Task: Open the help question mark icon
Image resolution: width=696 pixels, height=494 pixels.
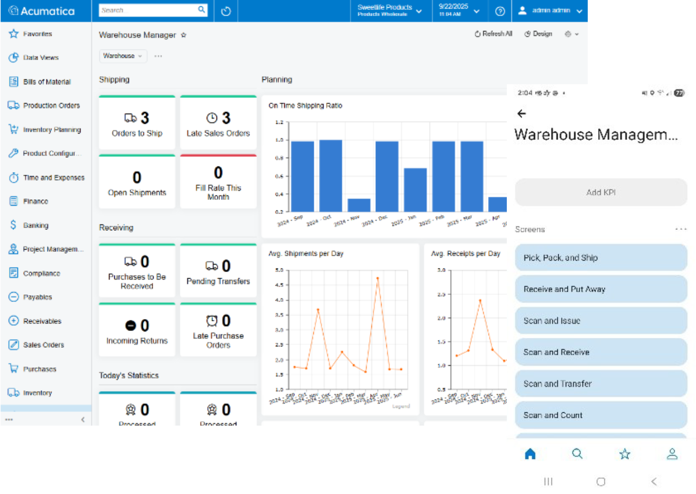Action: tap(500, 11)
